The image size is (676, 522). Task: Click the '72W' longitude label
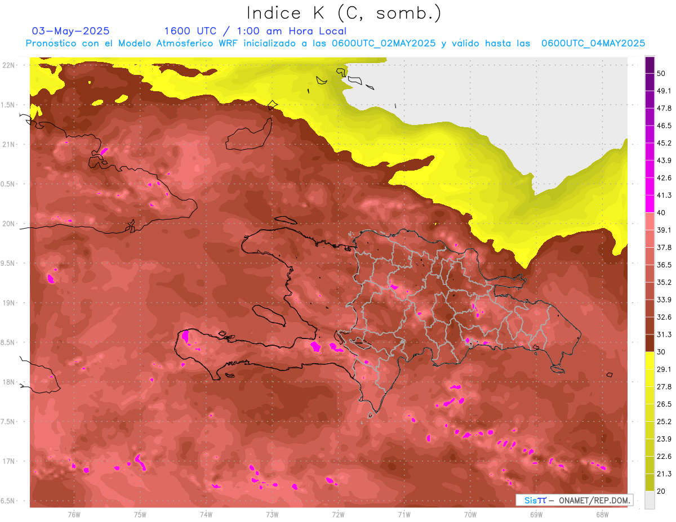[338, 514]
